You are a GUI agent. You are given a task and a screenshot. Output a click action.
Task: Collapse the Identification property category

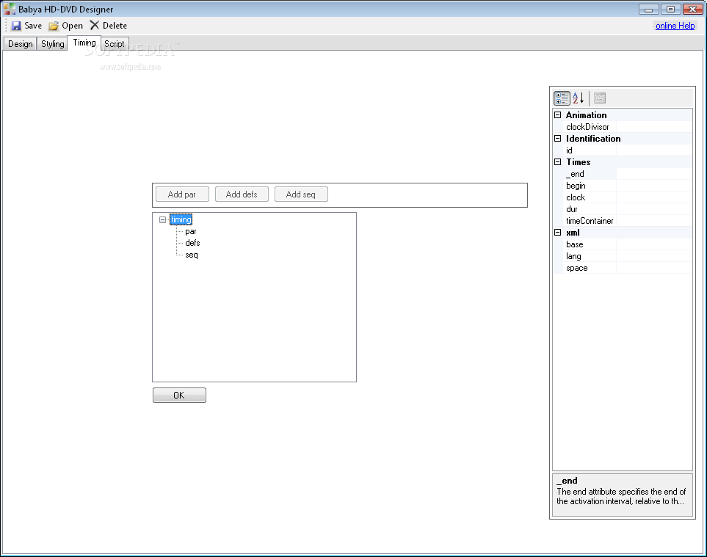[558, 139]
